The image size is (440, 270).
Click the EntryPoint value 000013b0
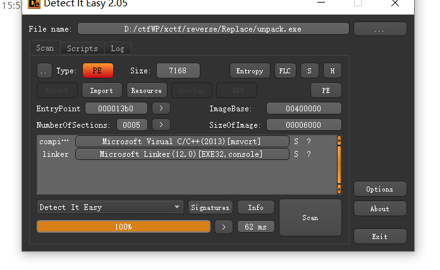116,109
